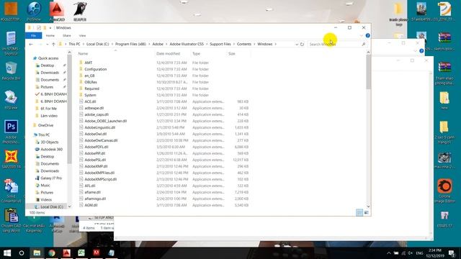Select the AMT folder
Image resolution: width=461 pixels, height=259 pixels.
(x=88, y=63)
